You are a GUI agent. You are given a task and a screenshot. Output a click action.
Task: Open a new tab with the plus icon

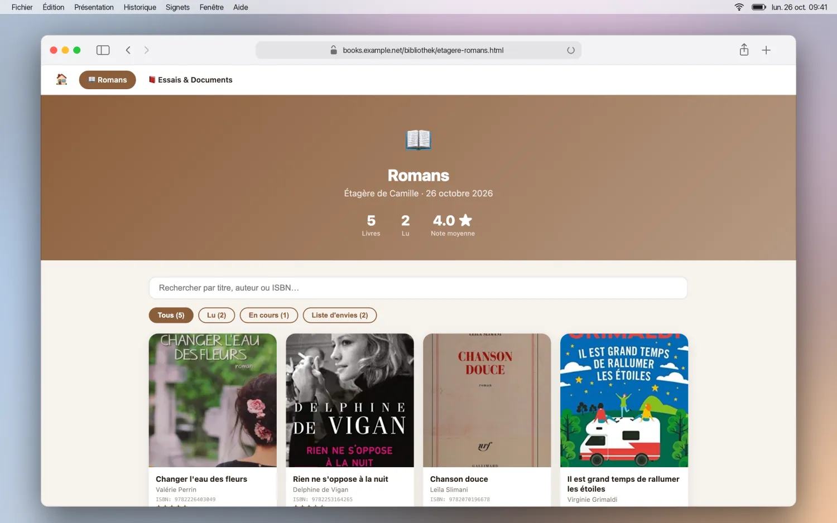click(x=766, y=50)
